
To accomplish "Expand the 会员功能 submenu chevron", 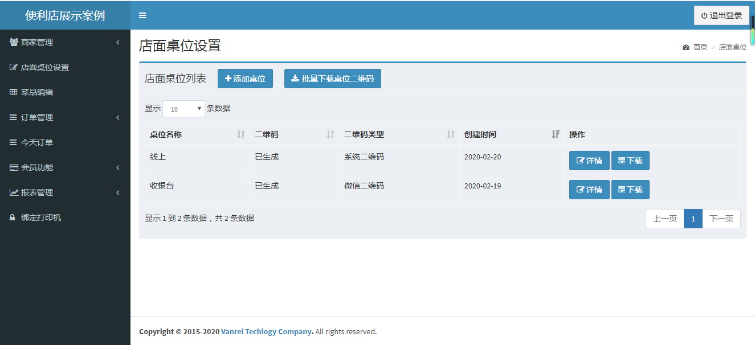I will pyautogui.click(x=118, y=167).
